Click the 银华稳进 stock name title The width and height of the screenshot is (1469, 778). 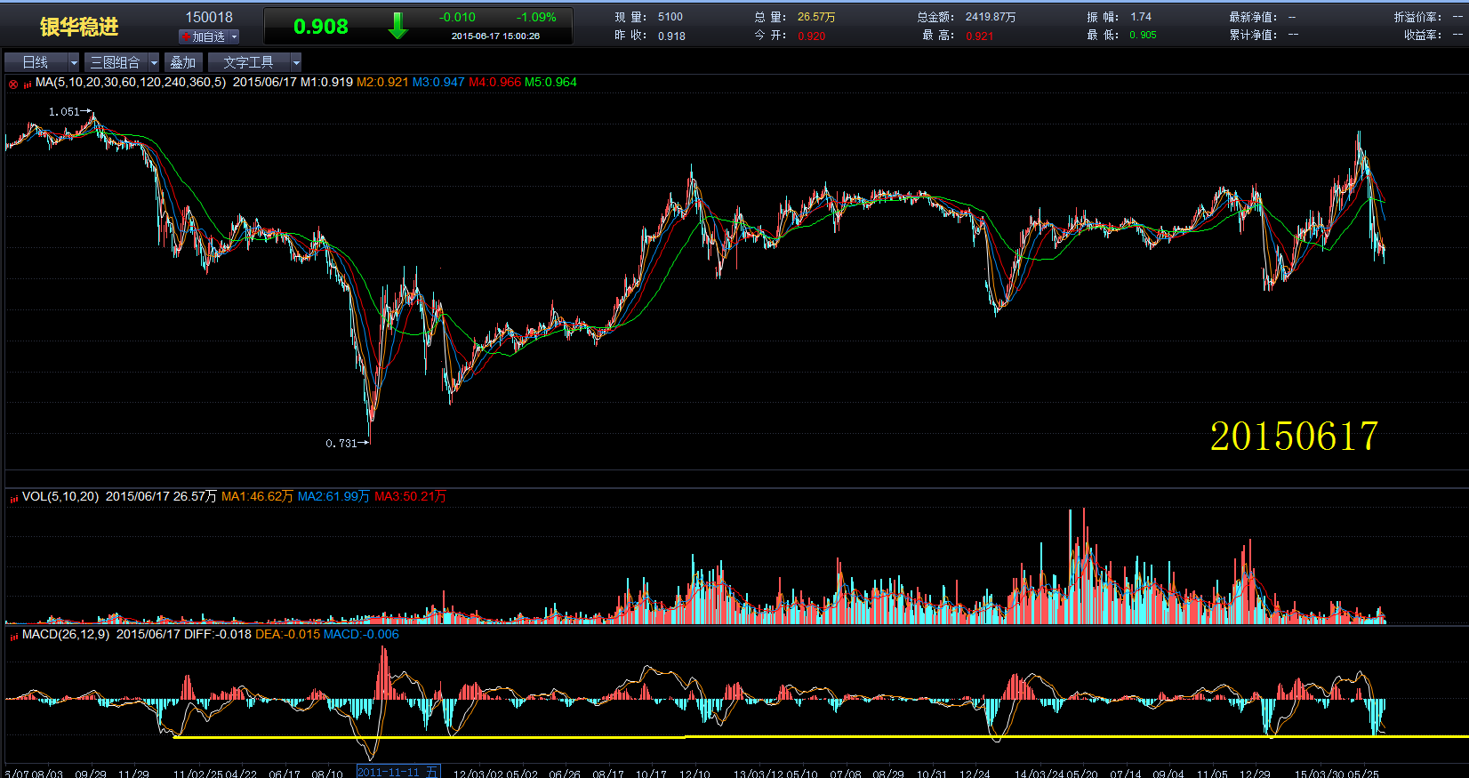coord(79,27)
